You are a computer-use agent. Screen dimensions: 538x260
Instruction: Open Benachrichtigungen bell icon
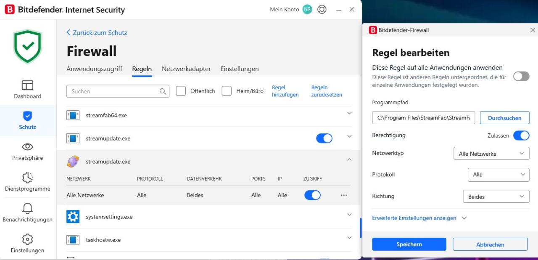coord(27,208)
